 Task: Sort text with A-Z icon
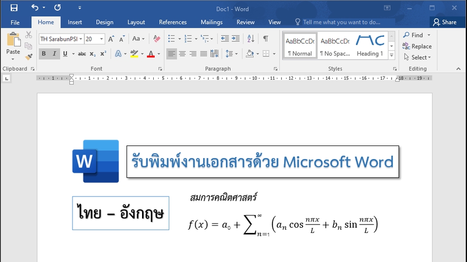tap(251, 39)
